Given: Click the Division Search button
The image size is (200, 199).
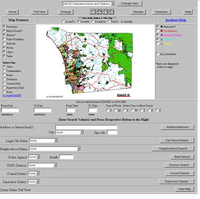Looking at the screenshot, I should click(x=179, y=165).
